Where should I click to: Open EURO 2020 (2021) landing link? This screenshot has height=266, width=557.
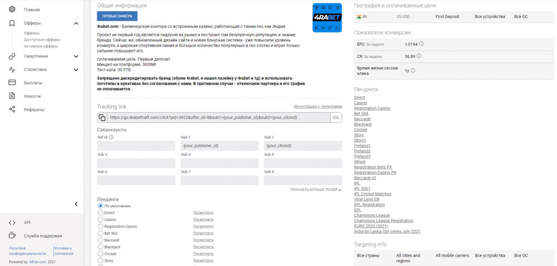coord(371,226)
